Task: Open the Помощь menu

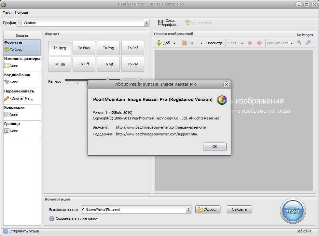Action: pos(21,12)
